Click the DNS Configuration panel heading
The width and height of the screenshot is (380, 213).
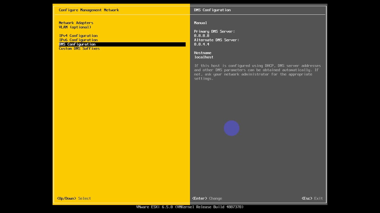212,10
